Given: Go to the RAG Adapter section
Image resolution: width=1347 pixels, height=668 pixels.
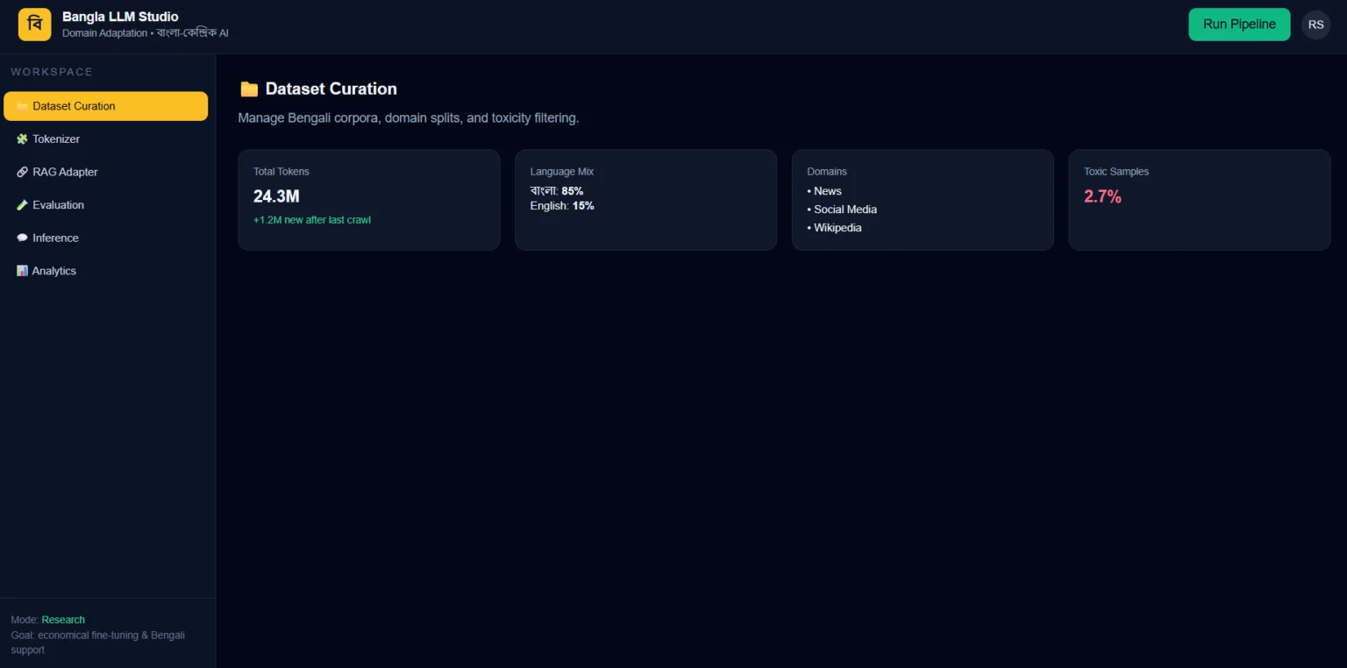Looking at the screenshot, I should (65, 173).
